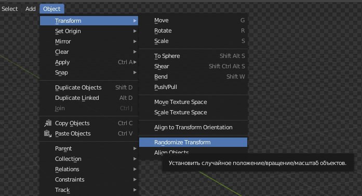
Task: Expand the Constraints submenu
Action: 89,179
